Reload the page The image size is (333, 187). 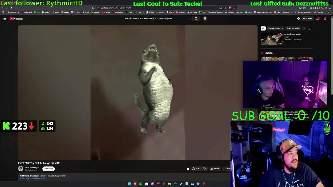tap(11, 8)
